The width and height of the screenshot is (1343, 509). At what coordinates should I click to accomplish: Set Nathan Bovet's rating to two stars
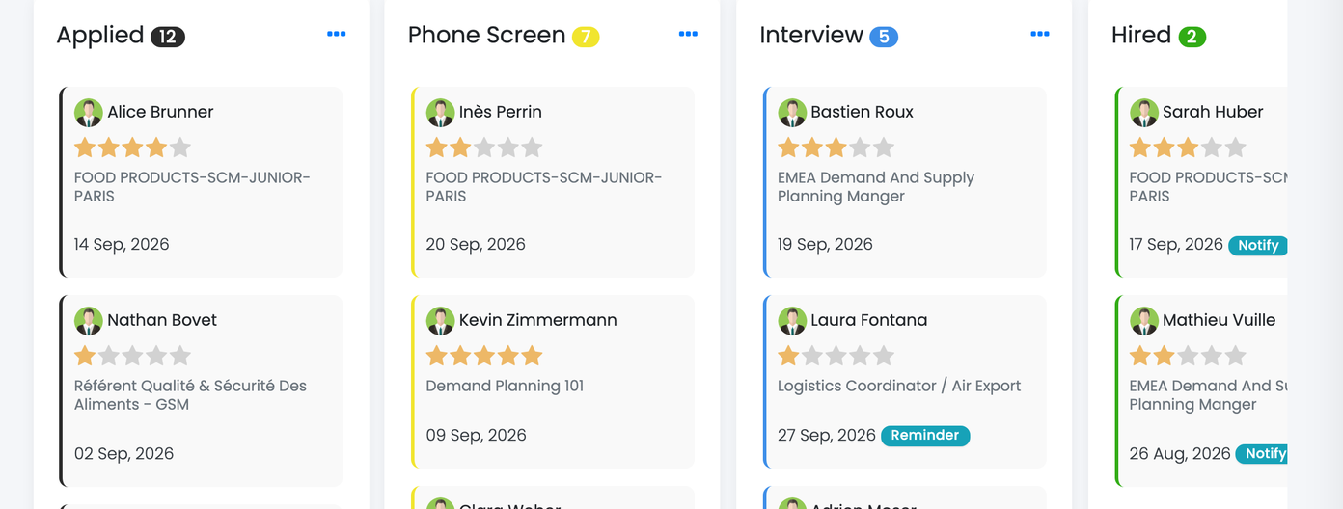pyautogui.click(x=109, y=356)
